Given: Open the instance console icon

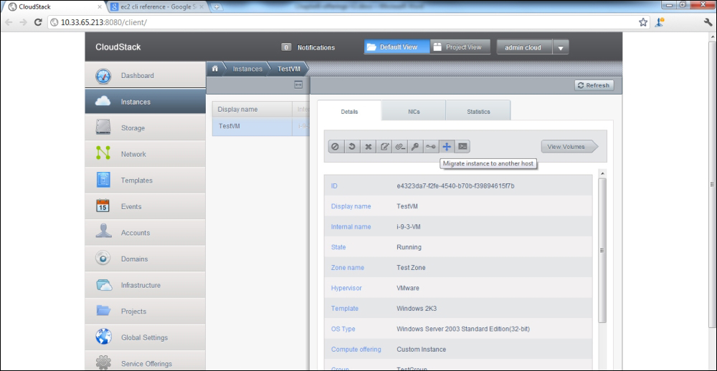Looking at the screenshot, I should coord(463,147).
